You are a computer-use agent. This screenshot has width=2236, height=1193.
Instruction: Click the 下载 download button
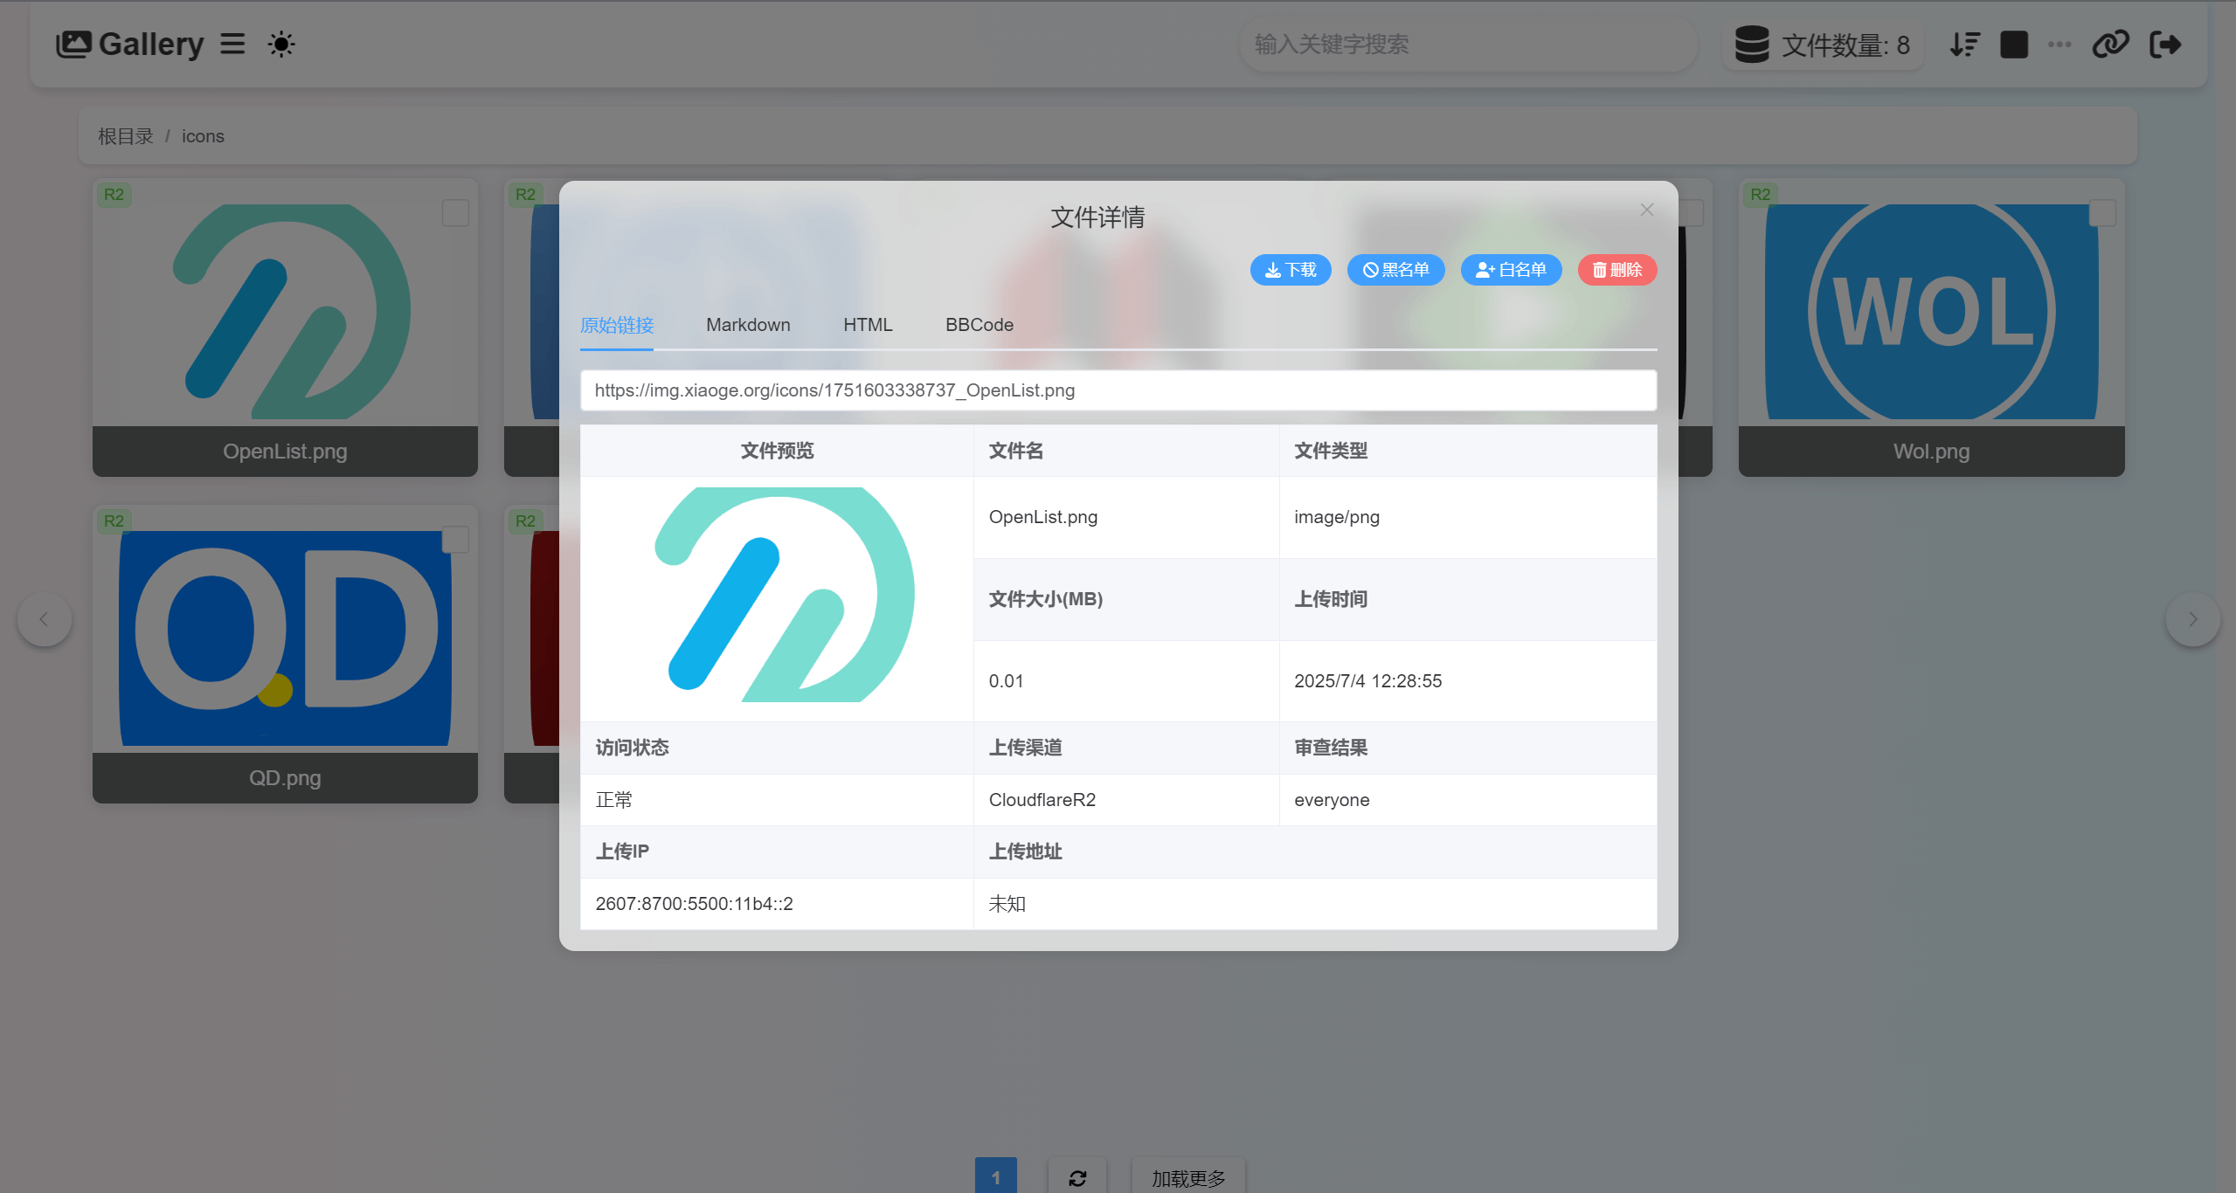coord(1291,270)
